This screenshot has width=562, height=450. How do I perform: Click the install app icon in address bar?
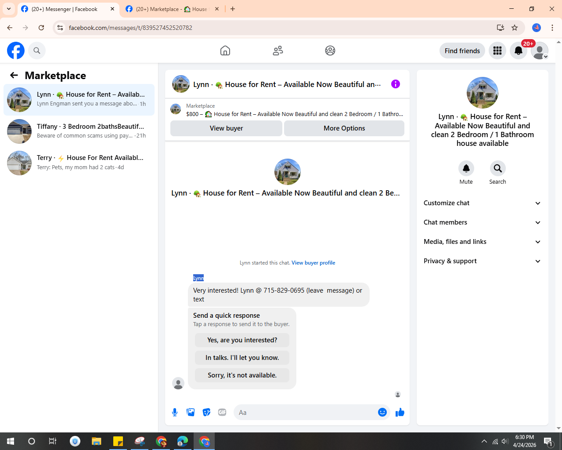click(501, 28)
